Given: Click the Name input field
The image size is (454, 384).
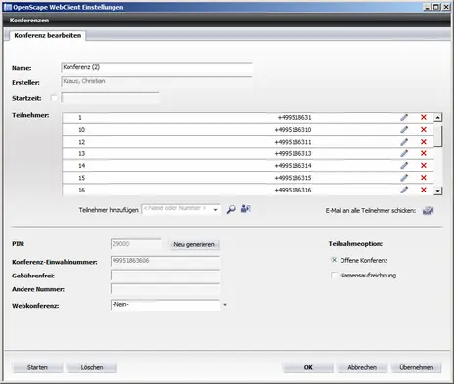Looking at the screenshot, I should click(x=157, y=68).
